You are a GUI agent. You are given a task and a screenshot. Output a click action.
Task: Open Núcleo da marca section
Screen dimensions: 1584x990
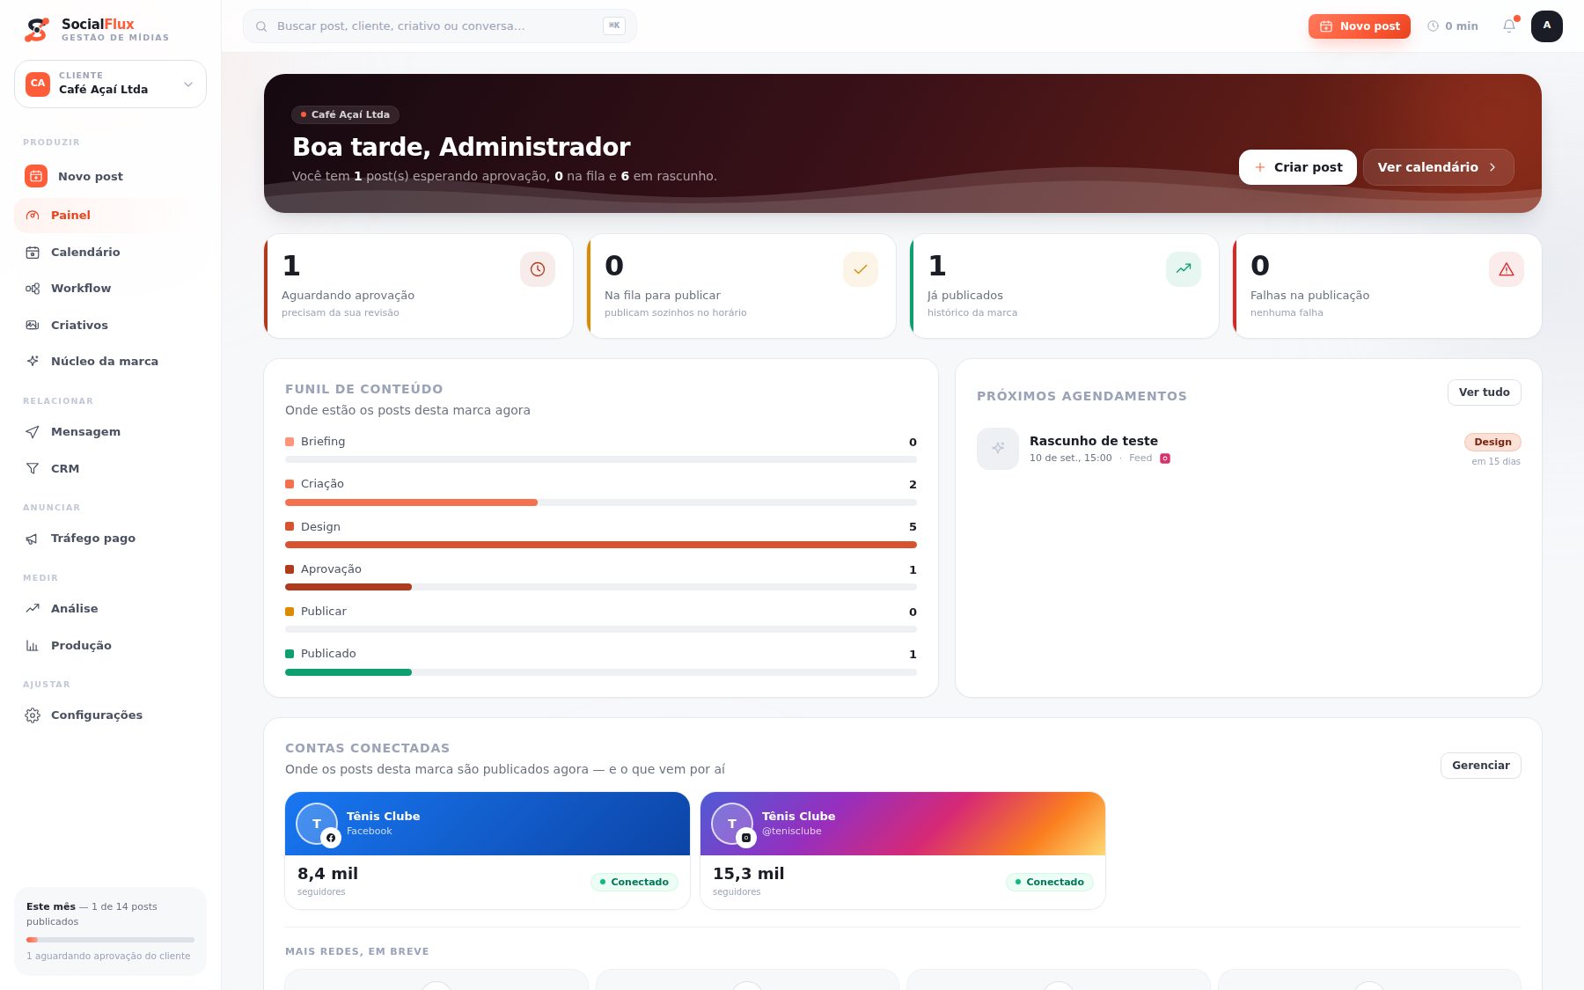pos(110,362)
